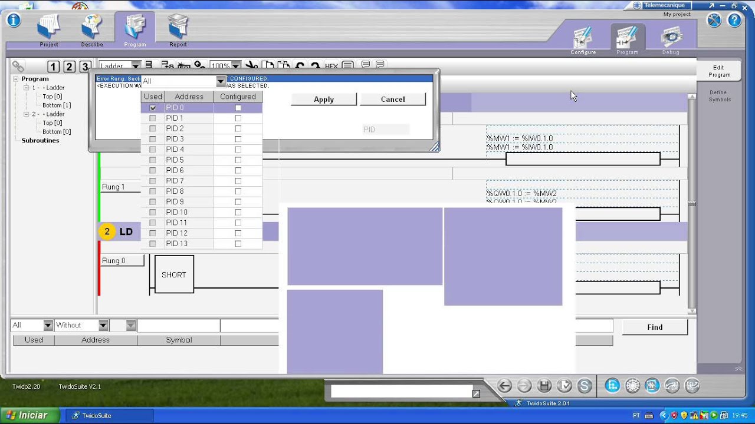The image size is (755, 424).
Task: Click the paste toolbar icon
Action: tap(284, 65)
